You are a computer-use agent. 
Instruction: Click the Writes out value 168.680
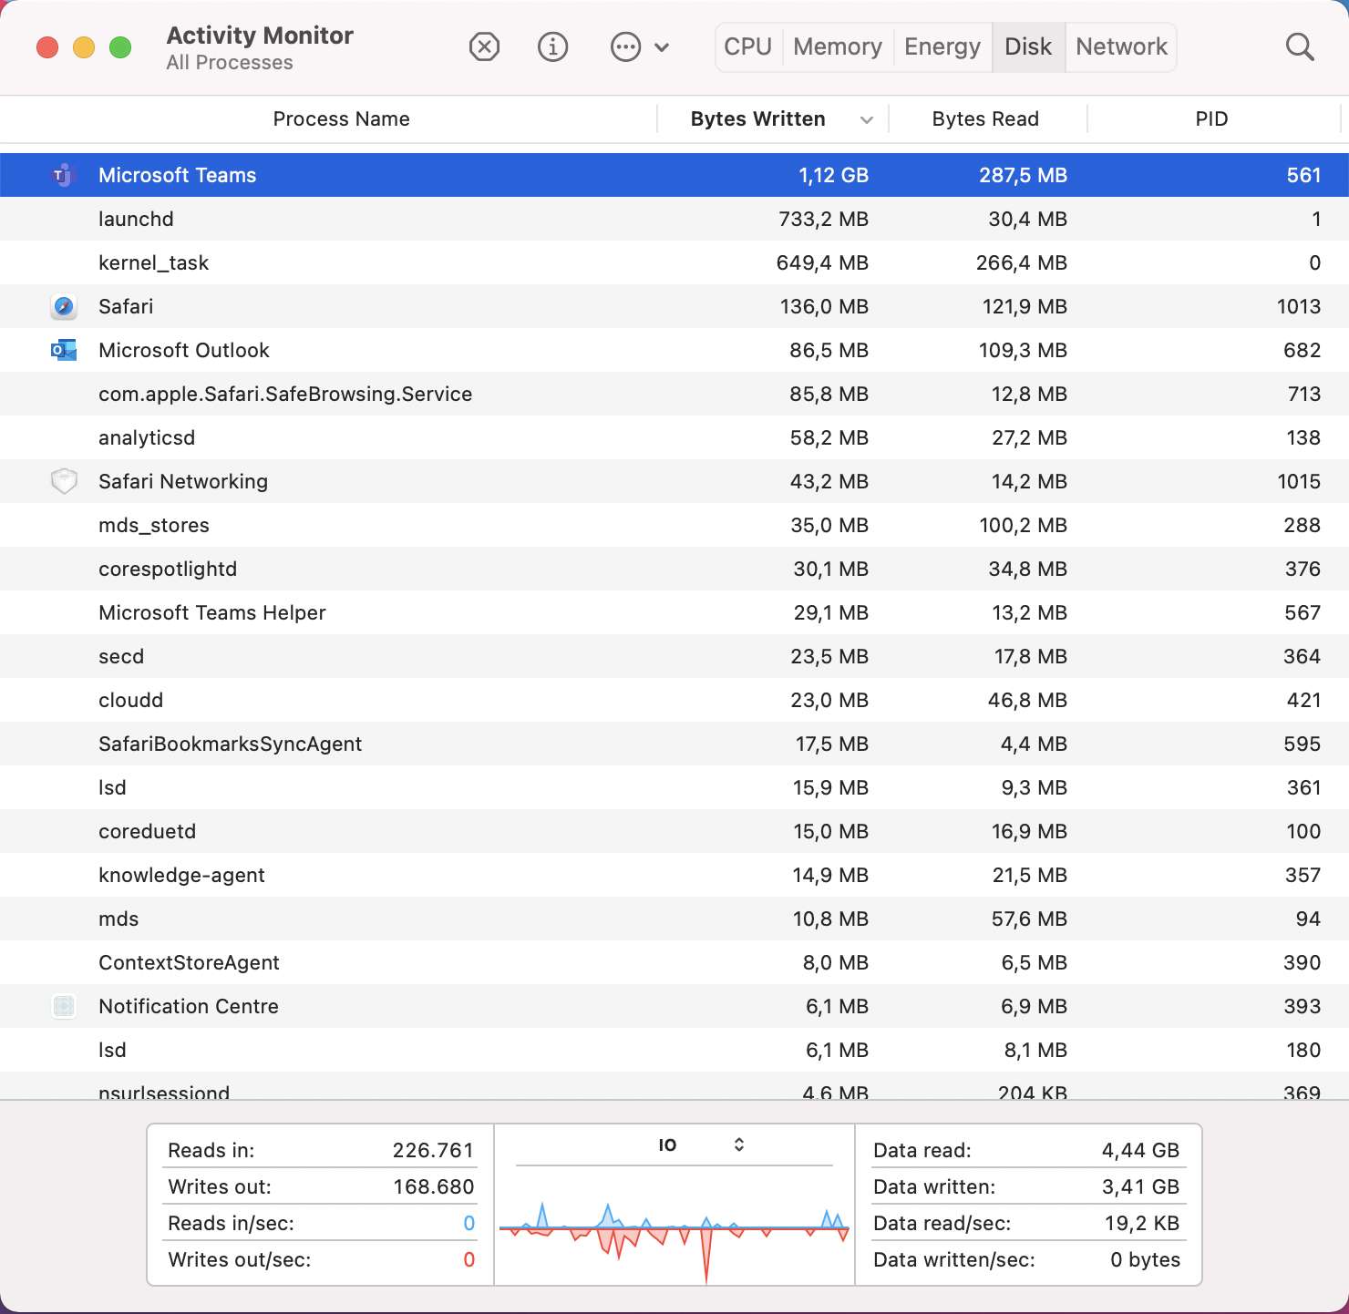[x=433, y=1186]
